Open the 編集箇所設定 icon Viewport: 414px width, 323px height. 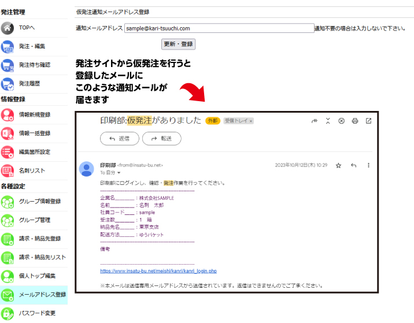tap(8, 152)
